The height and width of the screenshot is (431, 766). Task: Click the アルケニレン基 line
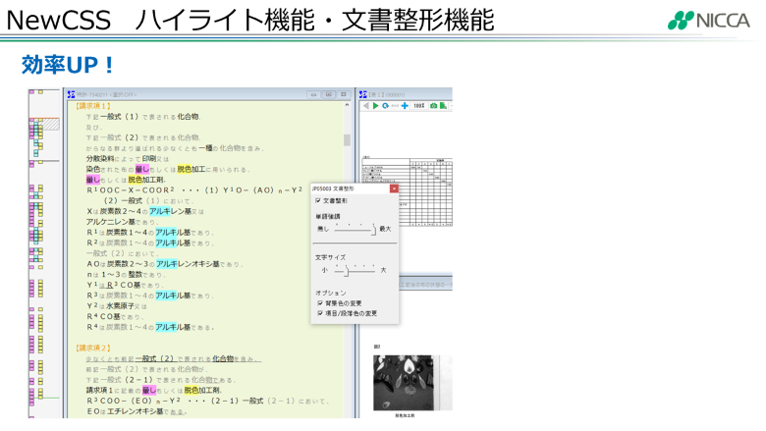pyautogui.click(x=120, y=222)
